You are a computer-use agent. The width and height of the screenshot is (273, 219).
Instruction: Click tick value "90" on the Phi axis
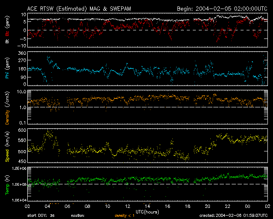pyautogui.click(x=23, y=77)
